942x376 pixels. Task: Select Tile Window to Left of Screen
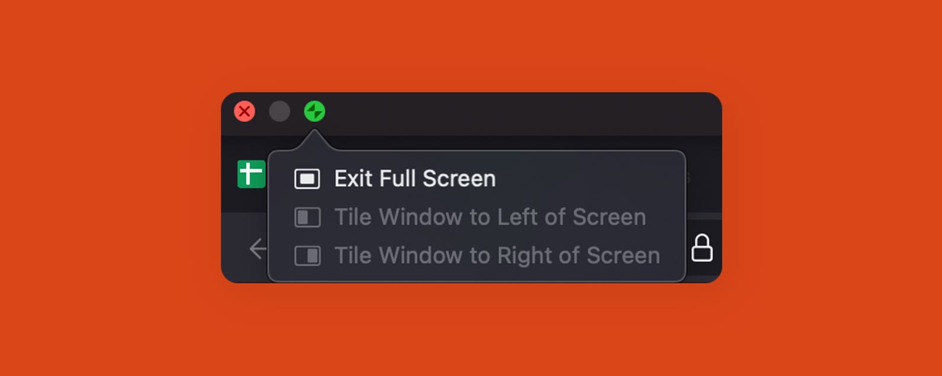click(x=489, y=218)
